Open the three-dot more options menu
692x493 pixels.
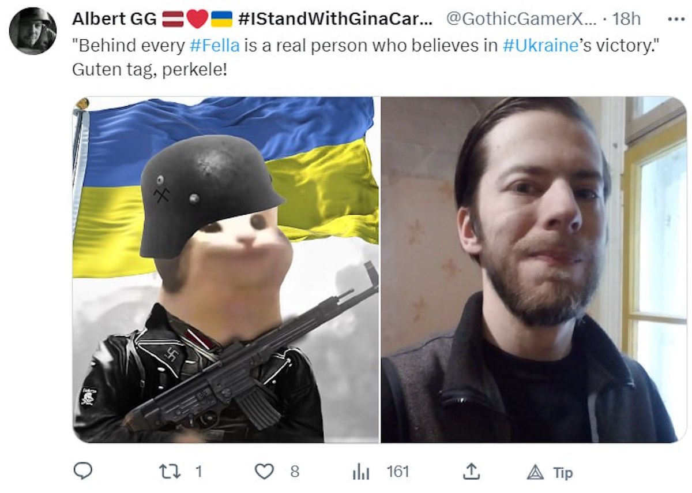click(675, 18)
